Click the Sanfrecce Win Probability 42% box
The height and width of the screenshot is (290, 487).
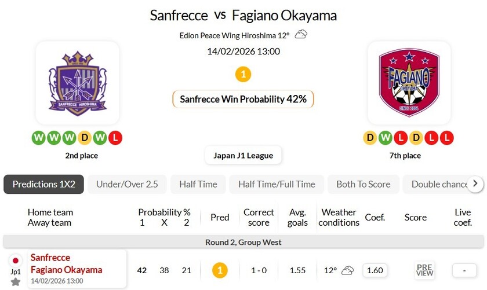click(243, 99)
